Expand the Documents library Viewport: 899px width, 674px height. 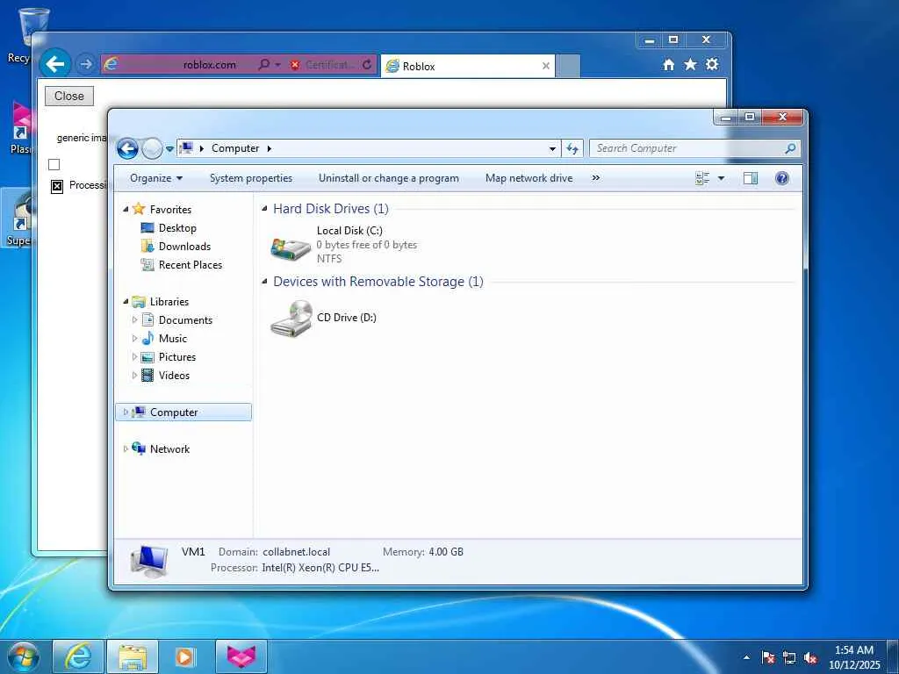pos(134,319)
